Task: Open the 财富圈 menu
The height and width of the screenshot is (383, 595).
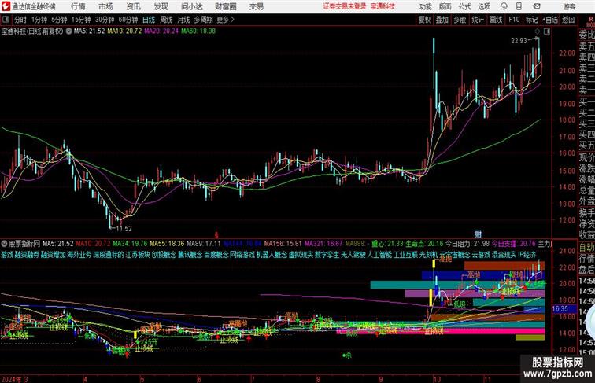Action: pos(226,6)
